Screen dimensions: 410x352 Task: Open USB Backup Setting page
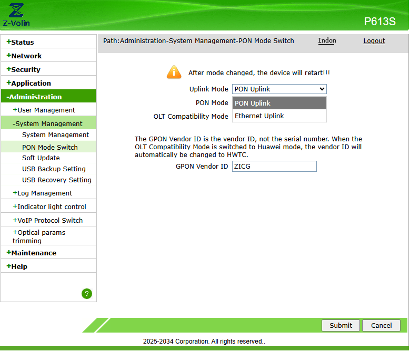(54, 169)
